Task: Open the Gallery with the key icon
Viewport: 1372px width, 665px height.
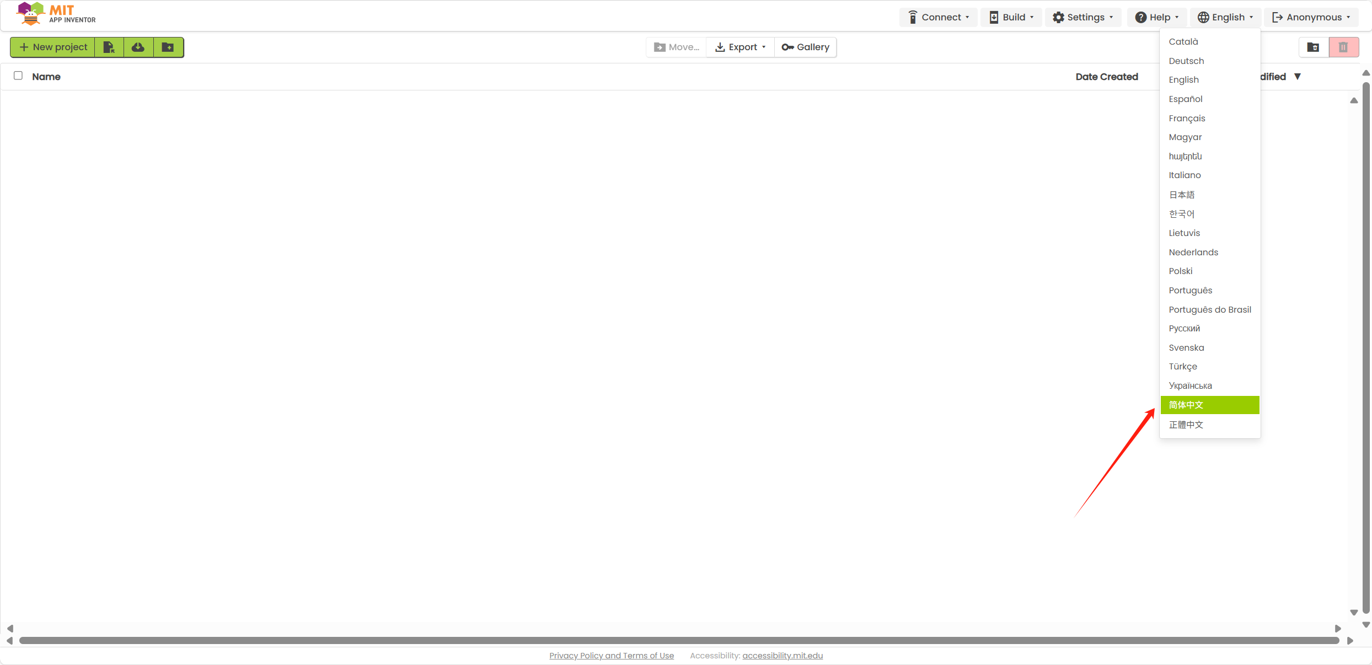Action: pyautogui.click(x=805, y=47)
